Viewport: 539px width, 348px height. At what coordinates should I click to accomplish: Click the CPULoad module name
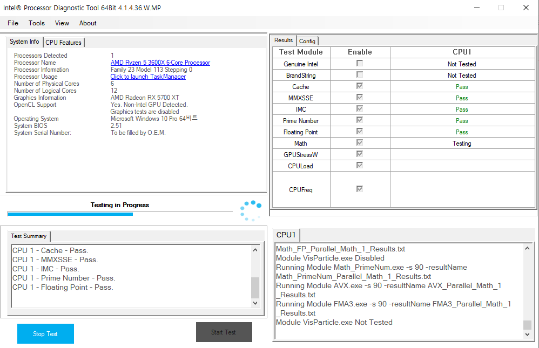(x=300, y=166)
